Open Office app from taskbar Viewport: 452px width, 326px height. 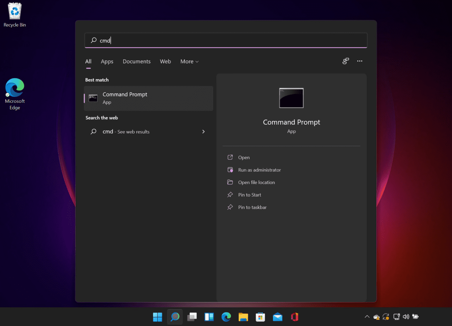[x=295, y=317]
